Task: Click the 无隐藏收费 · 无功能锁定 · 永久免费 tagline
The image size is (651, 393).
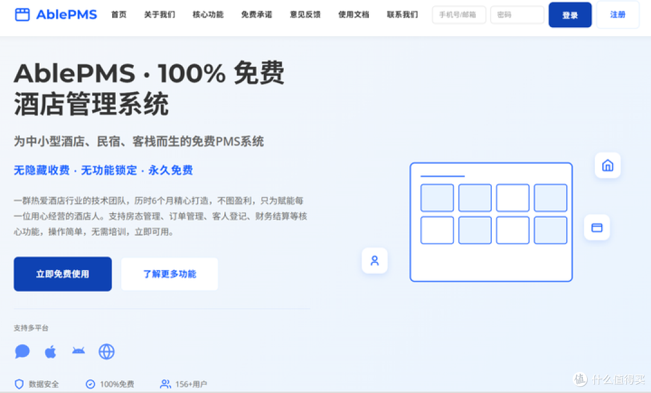Action: click(x=104, y=170)
